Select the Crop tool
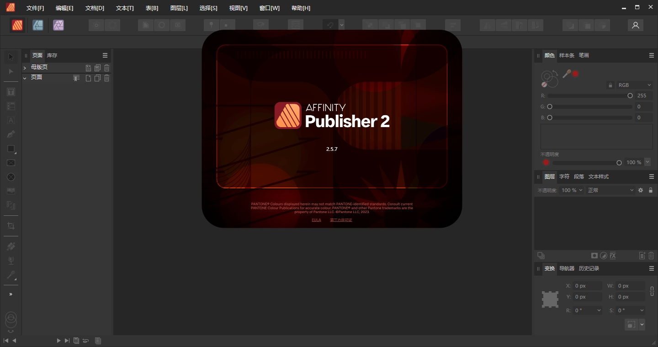Viewport: 658px width, 347px height. [x=11, y=226]
